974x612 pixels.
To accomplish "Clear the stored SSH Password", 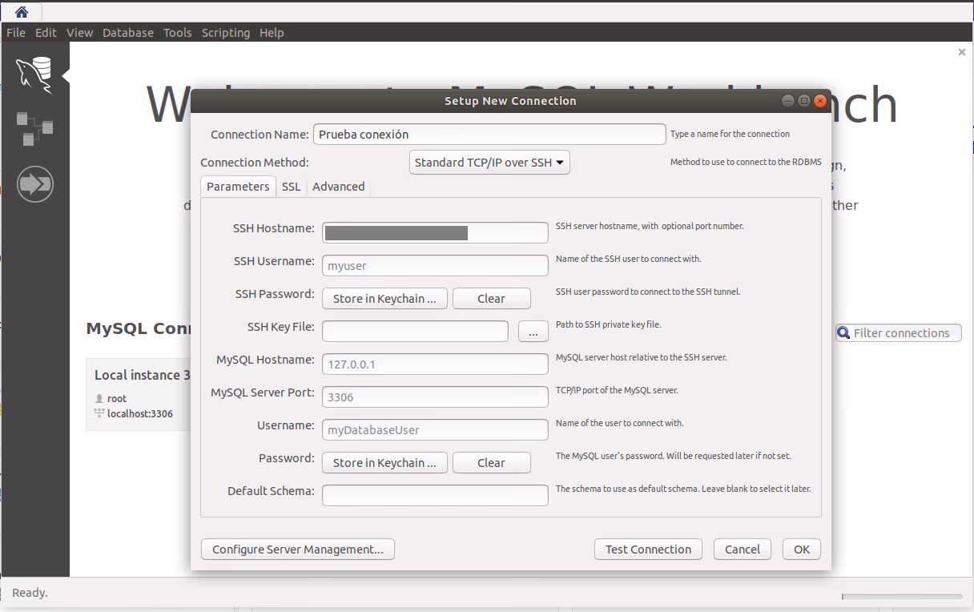I will pos(492,299).
